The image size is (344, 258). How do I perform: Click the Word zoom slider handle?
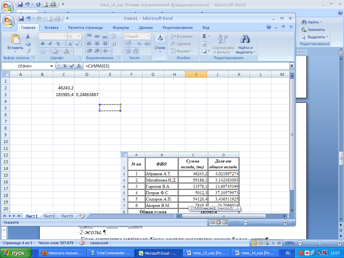tap(320, 243)
